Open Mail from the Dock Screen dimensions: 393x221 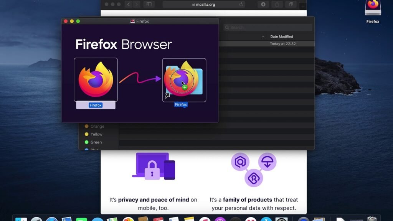tap(66, 219)
